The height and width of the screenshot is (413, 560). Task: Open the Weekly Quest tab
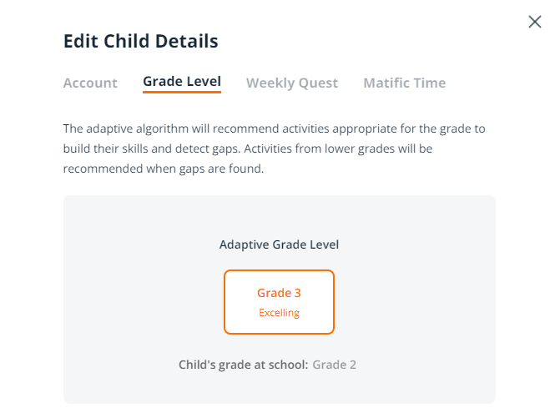click(x=292, y=83)
